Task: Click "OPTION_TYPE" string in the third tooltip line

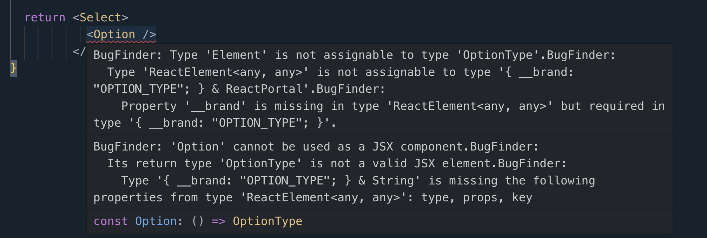Action: (139, 89)
